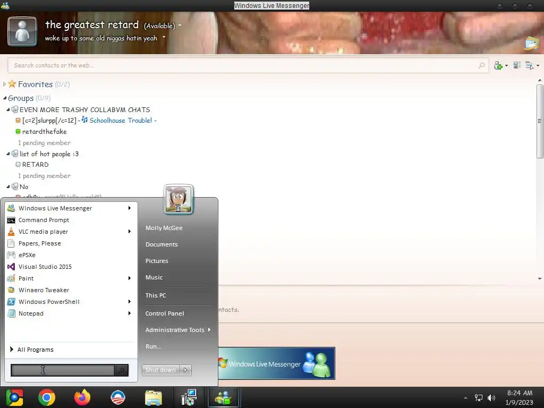Expand Administrative Tools submenu
This screenshot has height=408, width=544.
pos(177,330)
